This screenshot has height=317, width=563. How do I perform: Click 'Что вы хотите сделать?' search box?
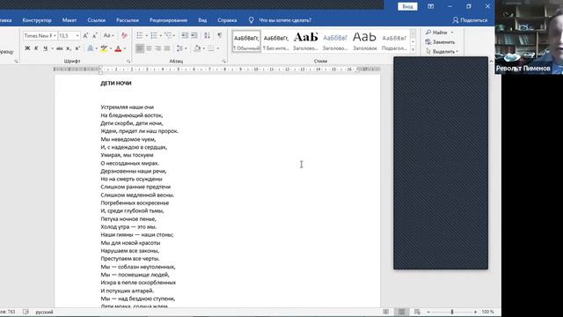[x=285, y=20]
